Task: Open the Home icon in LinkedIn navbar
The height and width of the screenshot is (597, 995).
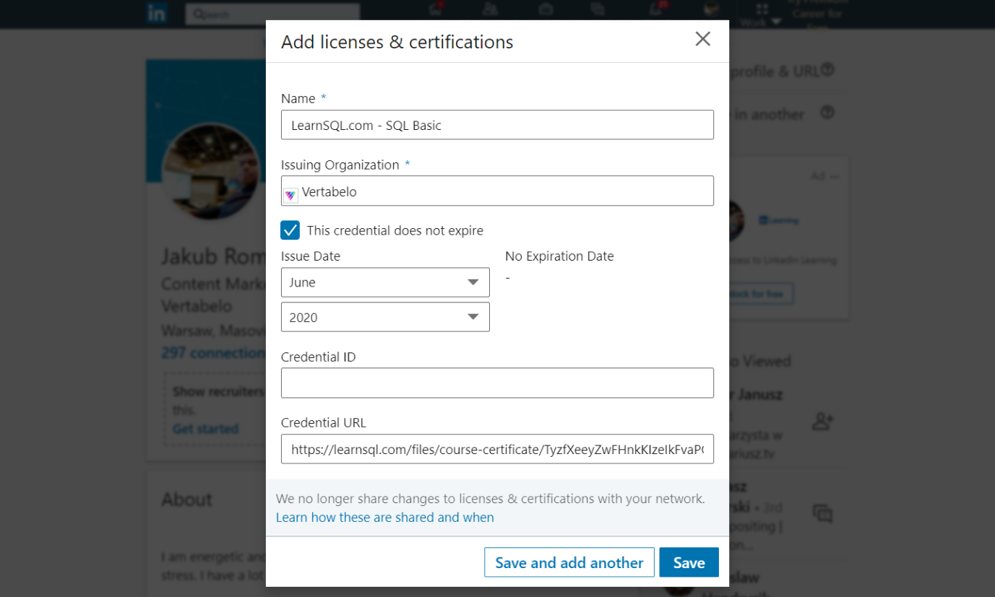Action: (436, 9)
